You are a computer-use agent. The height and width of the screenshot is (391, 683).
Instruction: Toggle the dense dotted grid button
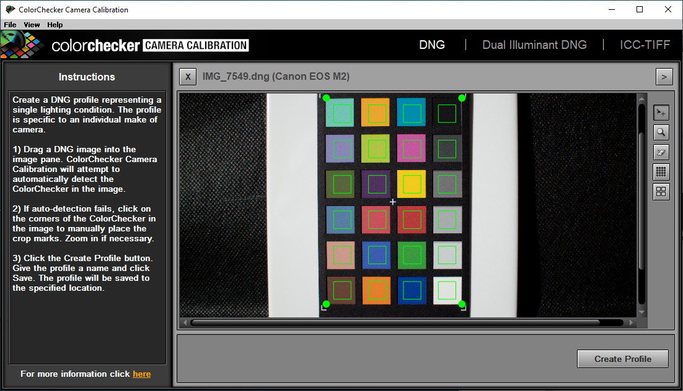pyautogui.click(x=661, y=172)
